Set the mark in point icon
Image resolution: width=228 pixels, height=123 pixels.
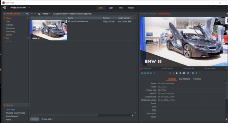click(188, 73)
